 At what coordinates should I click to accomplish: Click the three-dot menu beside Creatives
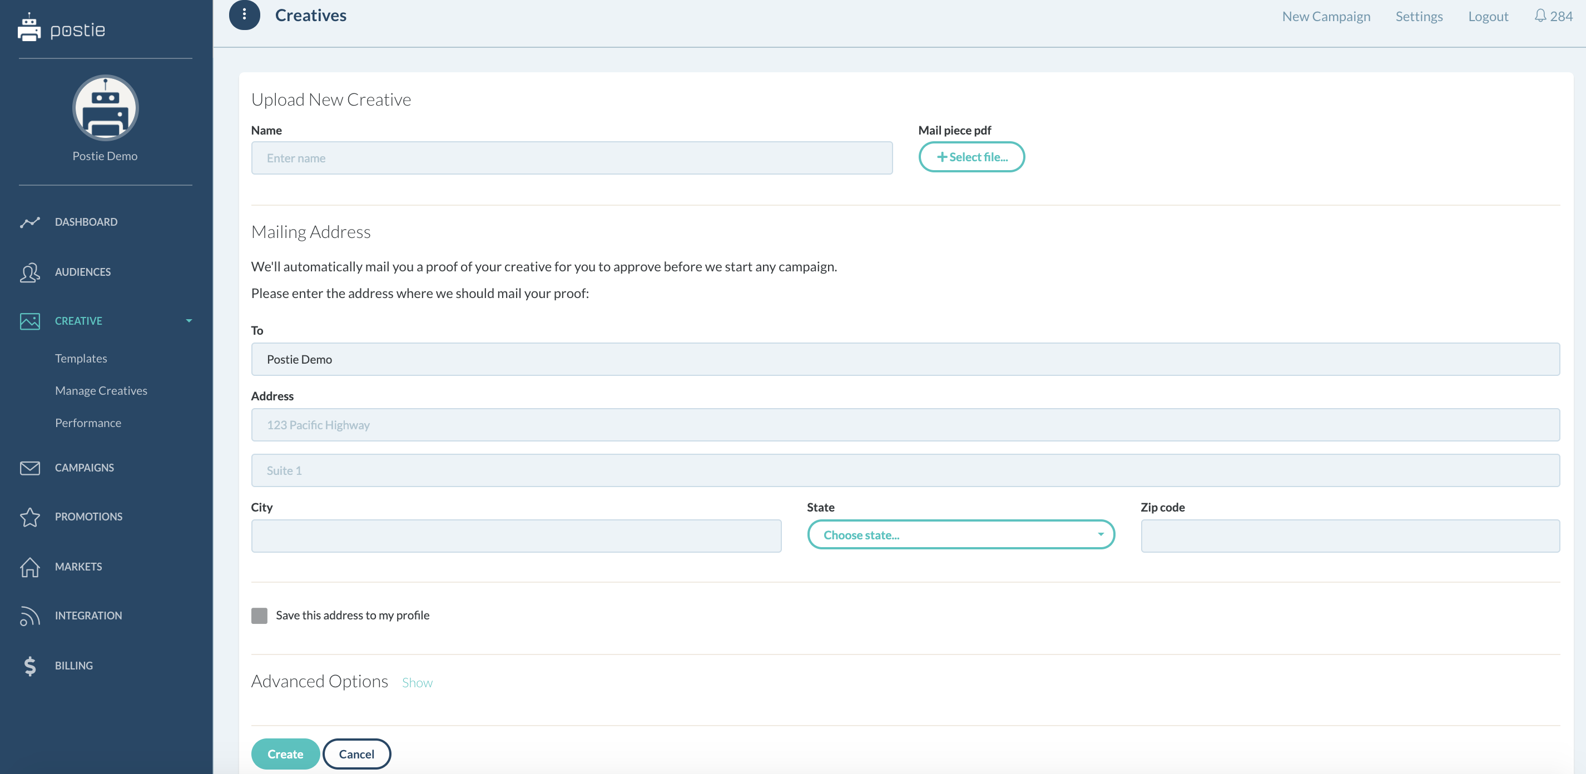pyautogui.click(x=245, y=15)
